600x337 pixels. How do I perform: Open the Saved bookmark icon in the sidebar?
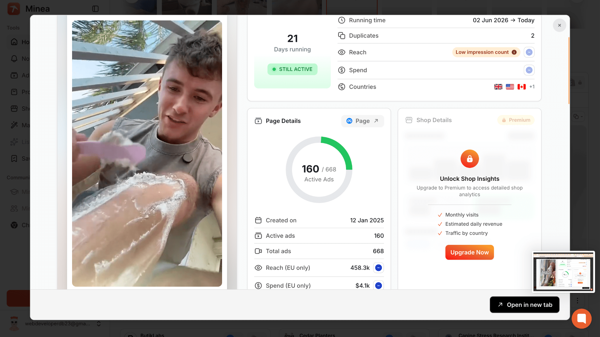[14, 159]
